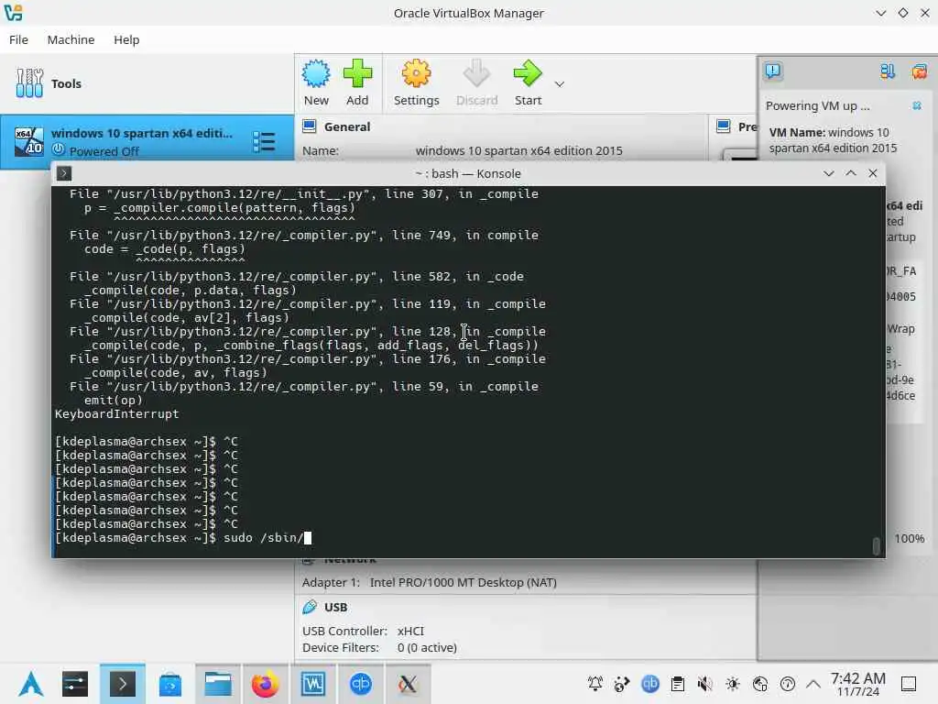Open the qBittorrent taskbar icon
The height and width of the screenshot is (704, 938).
[x=360, y=684]
